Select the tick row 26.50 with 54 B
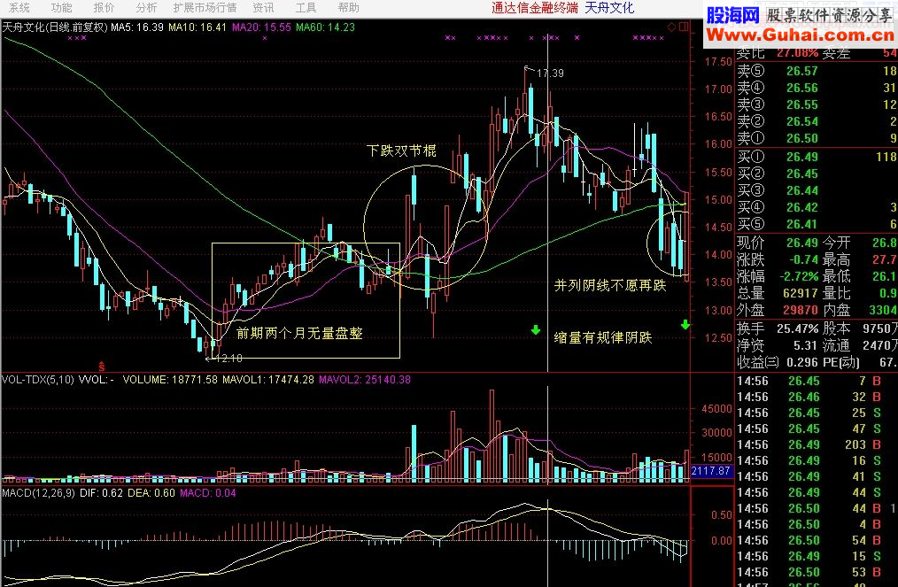Screen dimensions: 898x587 (817, 540)
